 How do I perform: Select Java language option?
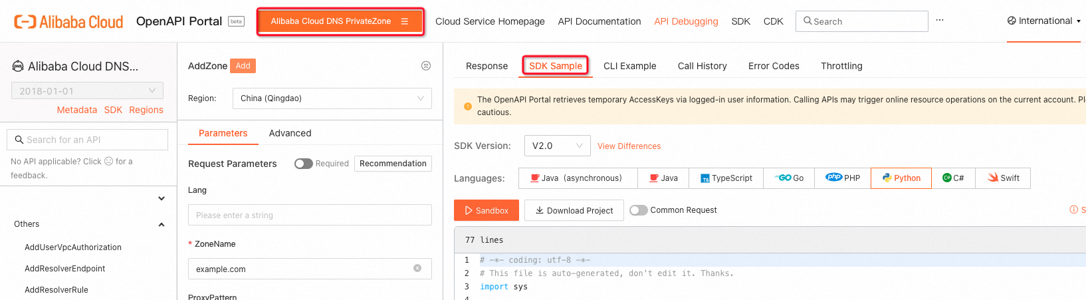tap(663, 178)
